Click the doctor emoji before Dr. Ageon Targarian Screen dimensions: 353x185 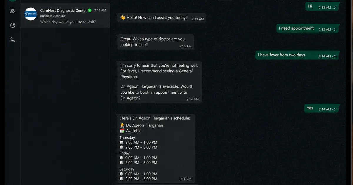(x=122, y=125)
